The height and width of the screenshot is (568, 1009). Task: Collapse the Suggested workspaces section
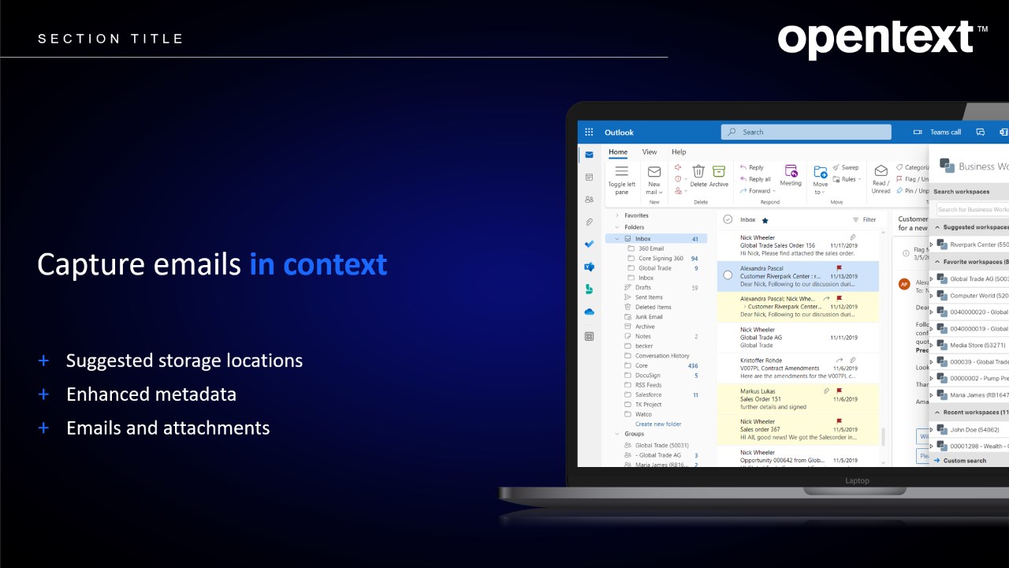tap(937, 227)
